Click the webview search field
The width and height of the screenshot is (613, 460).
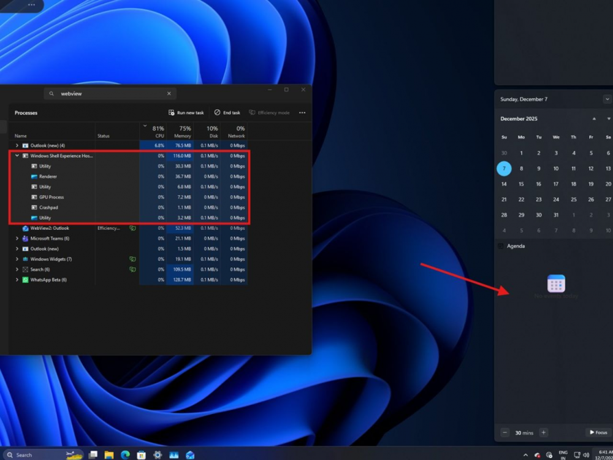(x=110, y=94)
